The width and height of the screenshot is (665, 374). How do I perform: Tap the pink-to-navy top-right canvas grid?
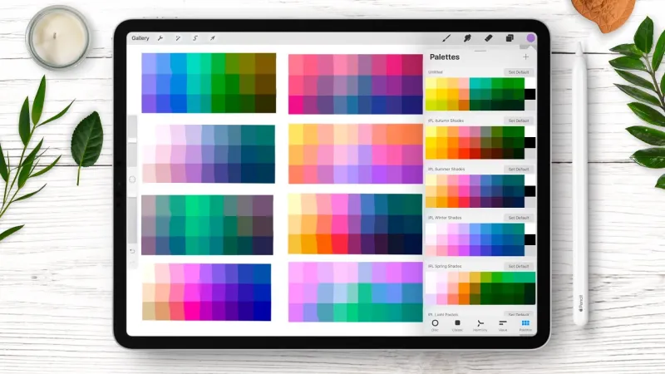[356, 84]
